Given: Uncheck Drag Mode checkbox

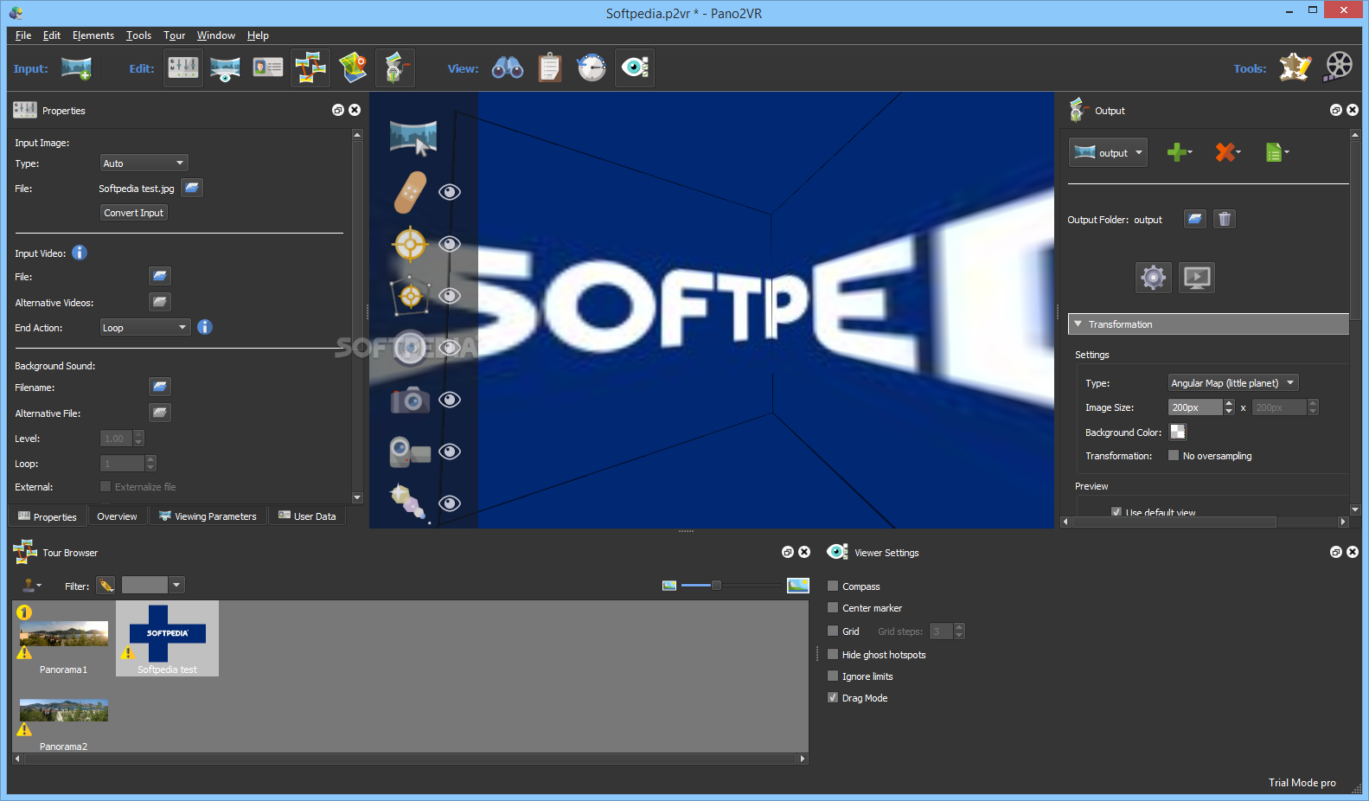Looking at the screenshot, I should [833, 697].
